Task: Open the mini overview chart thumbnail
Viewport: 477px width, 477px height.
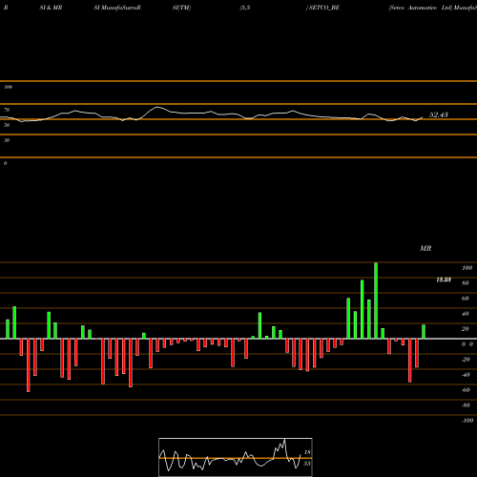Action: [x=236, y=457]
